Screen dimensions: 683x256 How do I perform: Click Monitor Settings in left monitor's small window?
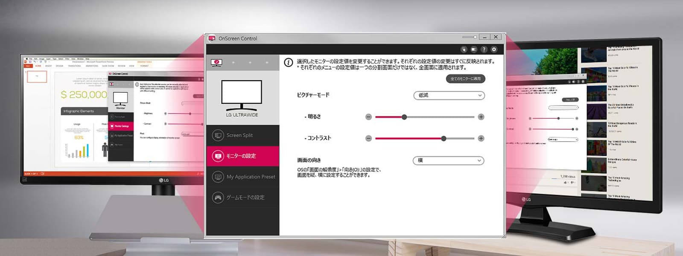pyautogui.click(x=121, y=126)
